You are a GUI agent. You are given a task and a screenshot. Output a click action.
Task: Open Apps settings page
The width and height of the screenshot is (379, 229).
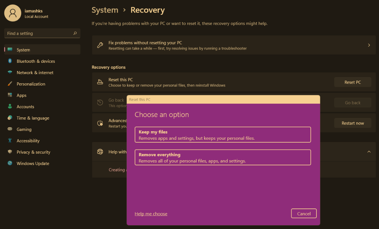click(42, 95)
